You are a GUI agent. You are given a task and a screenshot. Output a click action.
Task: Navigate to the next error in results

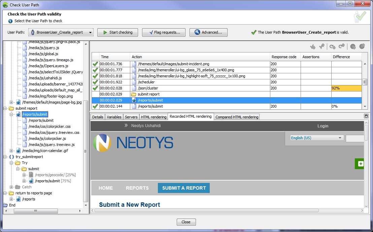[x=353, y=46]
